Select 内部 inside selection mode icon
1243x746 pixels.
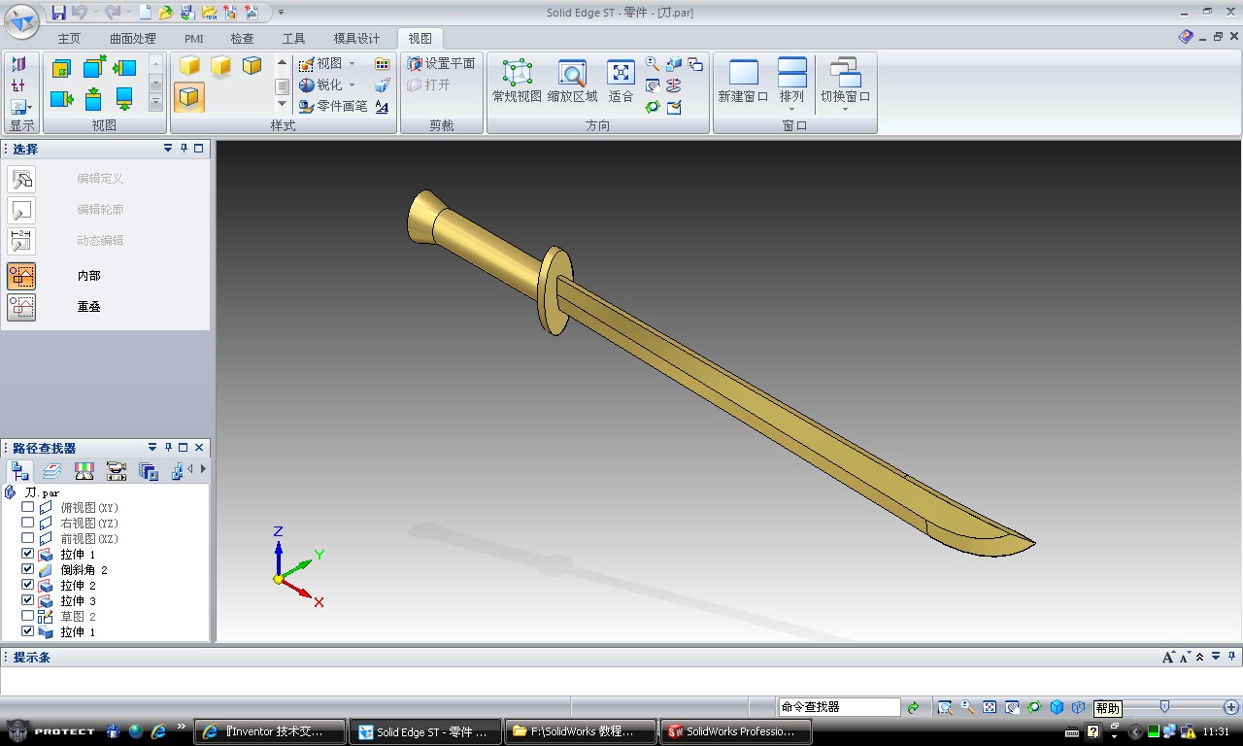[x=21, y=276]
